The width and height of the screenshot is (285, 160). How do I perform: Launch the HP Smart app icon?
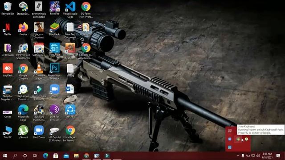[x=54, y=50]
